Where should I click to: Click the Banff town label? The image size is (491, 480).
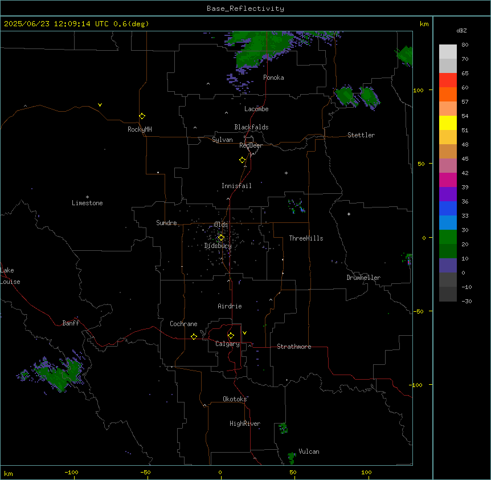tap(71, 323)
